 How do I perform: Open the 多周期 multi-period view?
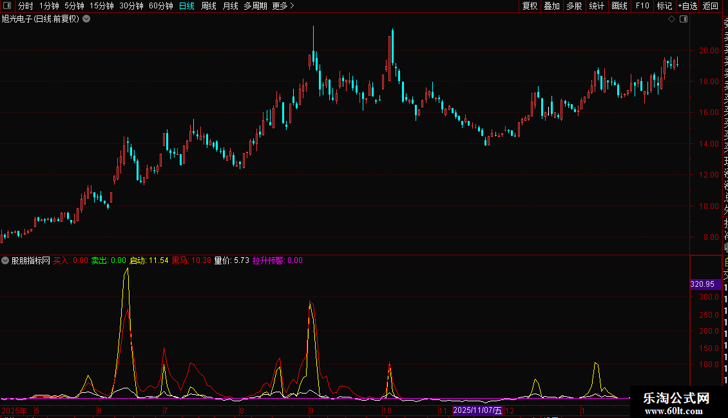click(x=255, y=6)
